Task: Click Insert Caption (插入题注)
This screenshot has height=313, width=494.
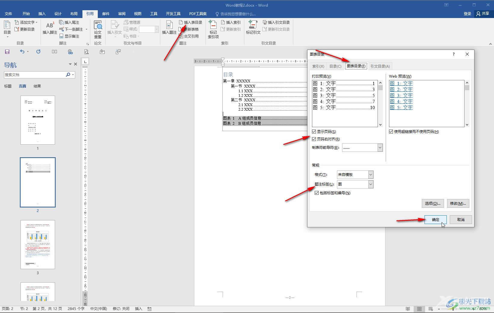Action: pyautogui.click(x=169, y=28)
